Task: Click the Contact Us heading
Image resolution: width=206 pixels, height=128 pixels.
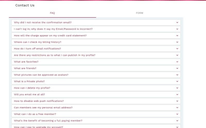Action: tap(25, 5)
